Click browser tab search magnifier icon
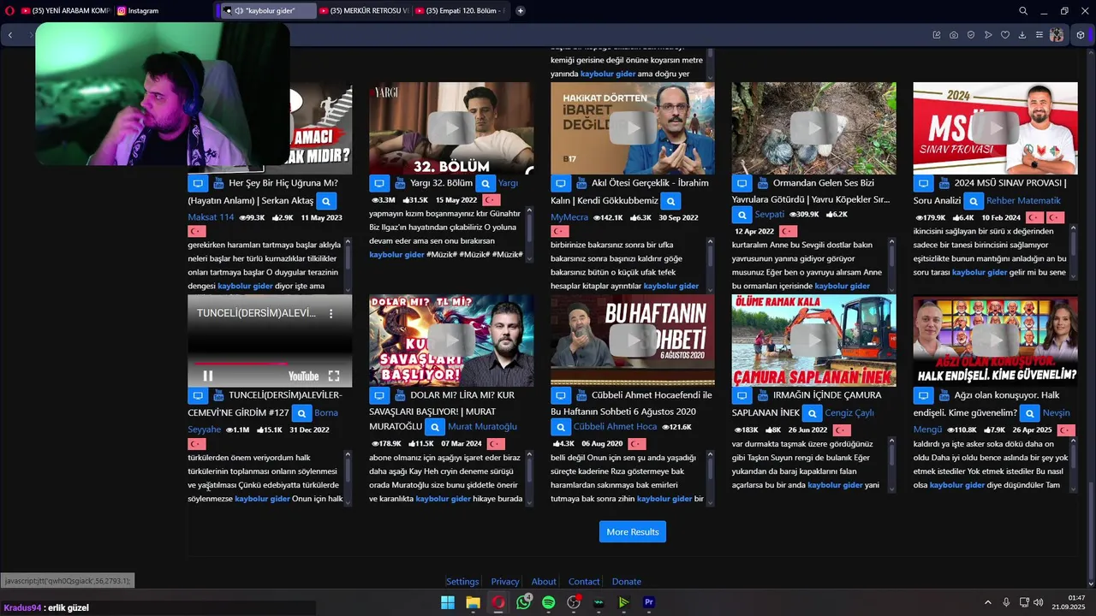1096x616 pixels. coord(1023,11)
